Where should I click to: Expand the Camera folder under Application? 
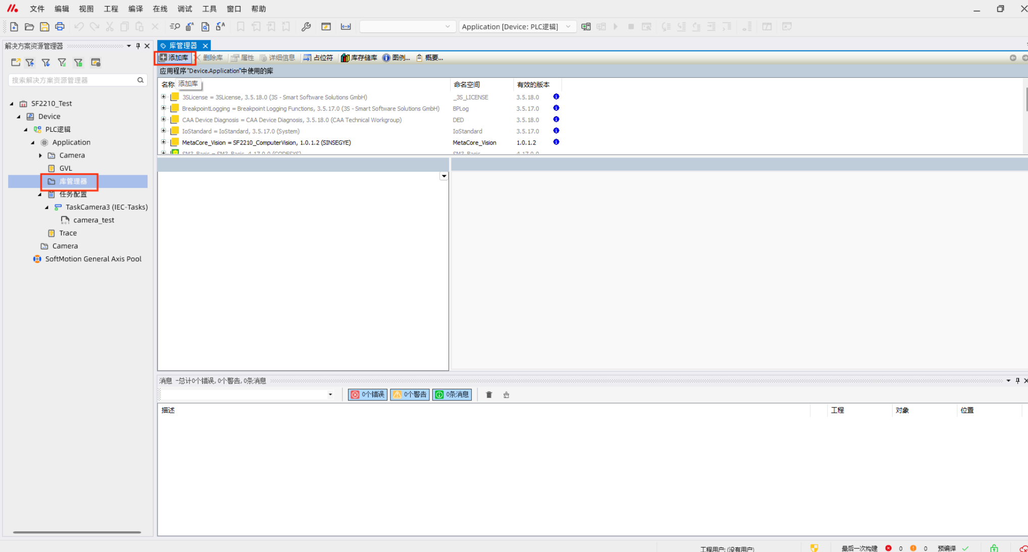40,156
